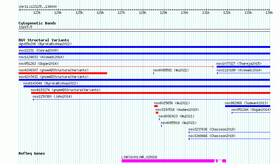Open nsv4193274 (gnomADStructuralVariants) label

pos(66,90)
